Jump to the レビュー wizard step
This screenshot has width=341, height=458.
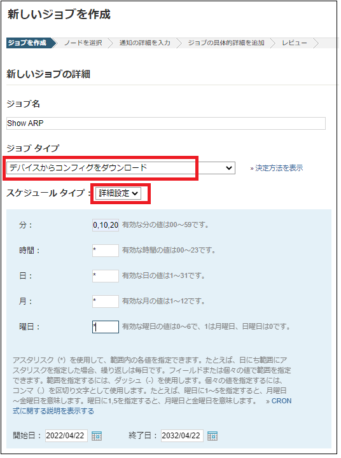click(x=295, y=43)
